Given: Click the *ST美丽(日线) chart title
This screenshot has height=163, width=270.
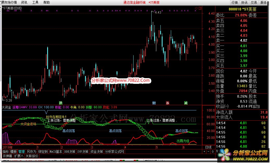Looking at the screenshot, I should pyautogui.click(x=12, y=8).
